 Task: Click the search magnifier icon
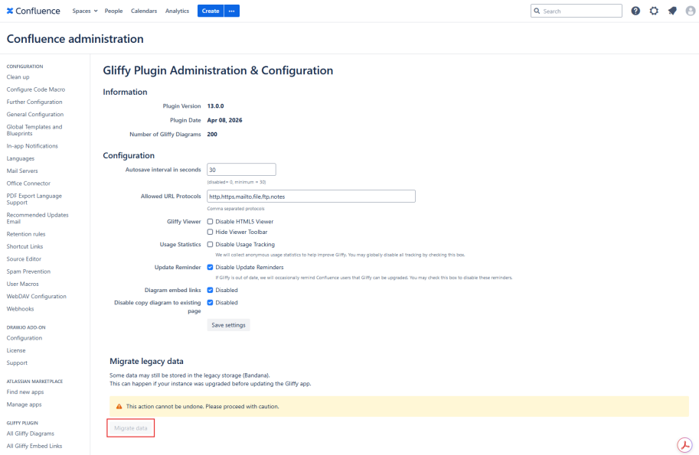(537, 11)
